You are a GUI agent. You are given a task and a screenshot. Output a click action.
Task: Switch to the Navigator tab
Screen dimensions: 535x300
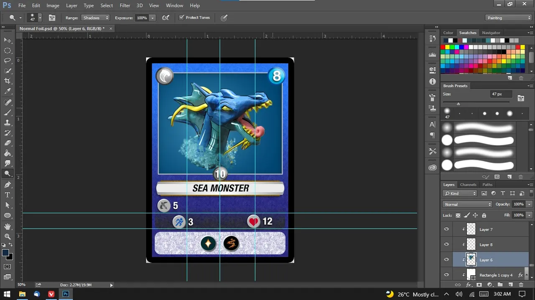point(491,32)
